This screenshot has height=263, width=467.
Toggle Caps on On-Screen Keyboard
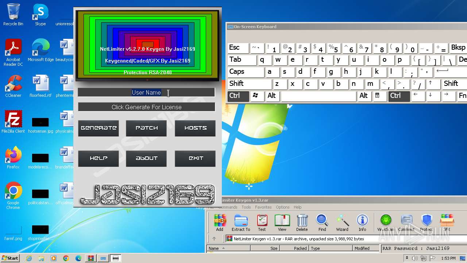(246, 72)
